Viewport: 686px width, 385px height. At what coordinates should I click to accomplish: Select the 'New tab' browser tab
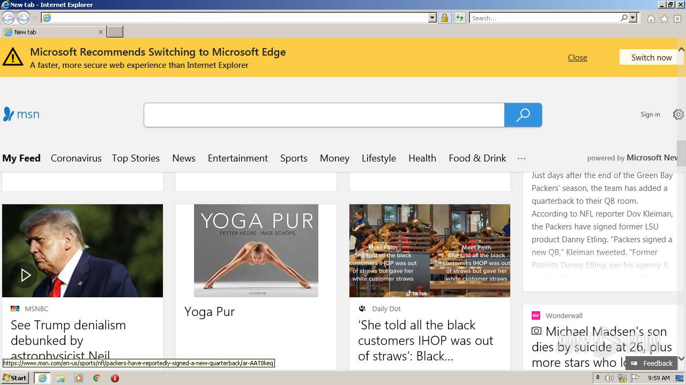(x=52, y=32)
